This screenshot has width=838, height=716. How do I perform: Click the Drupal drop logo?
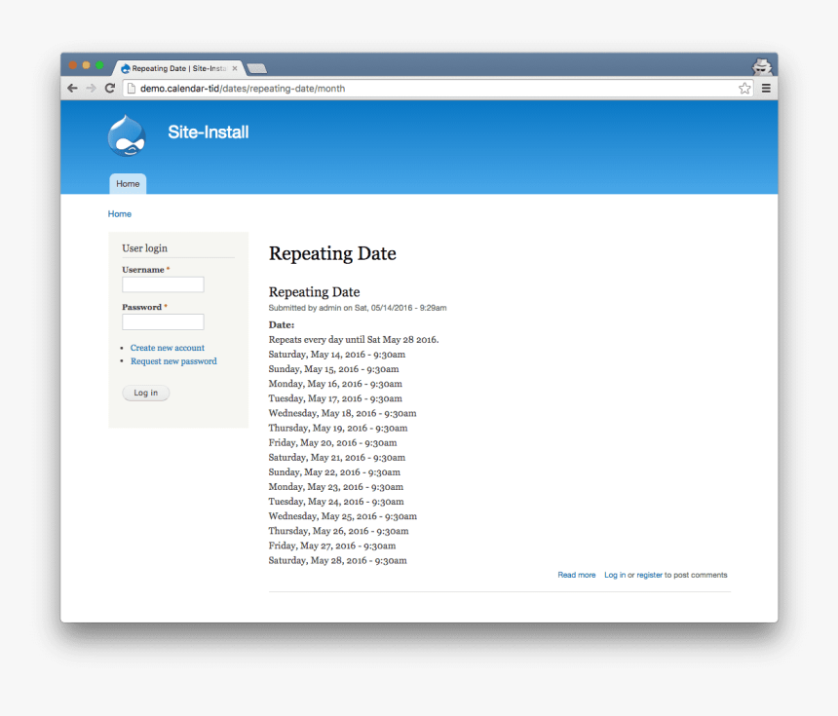point(127,135)
